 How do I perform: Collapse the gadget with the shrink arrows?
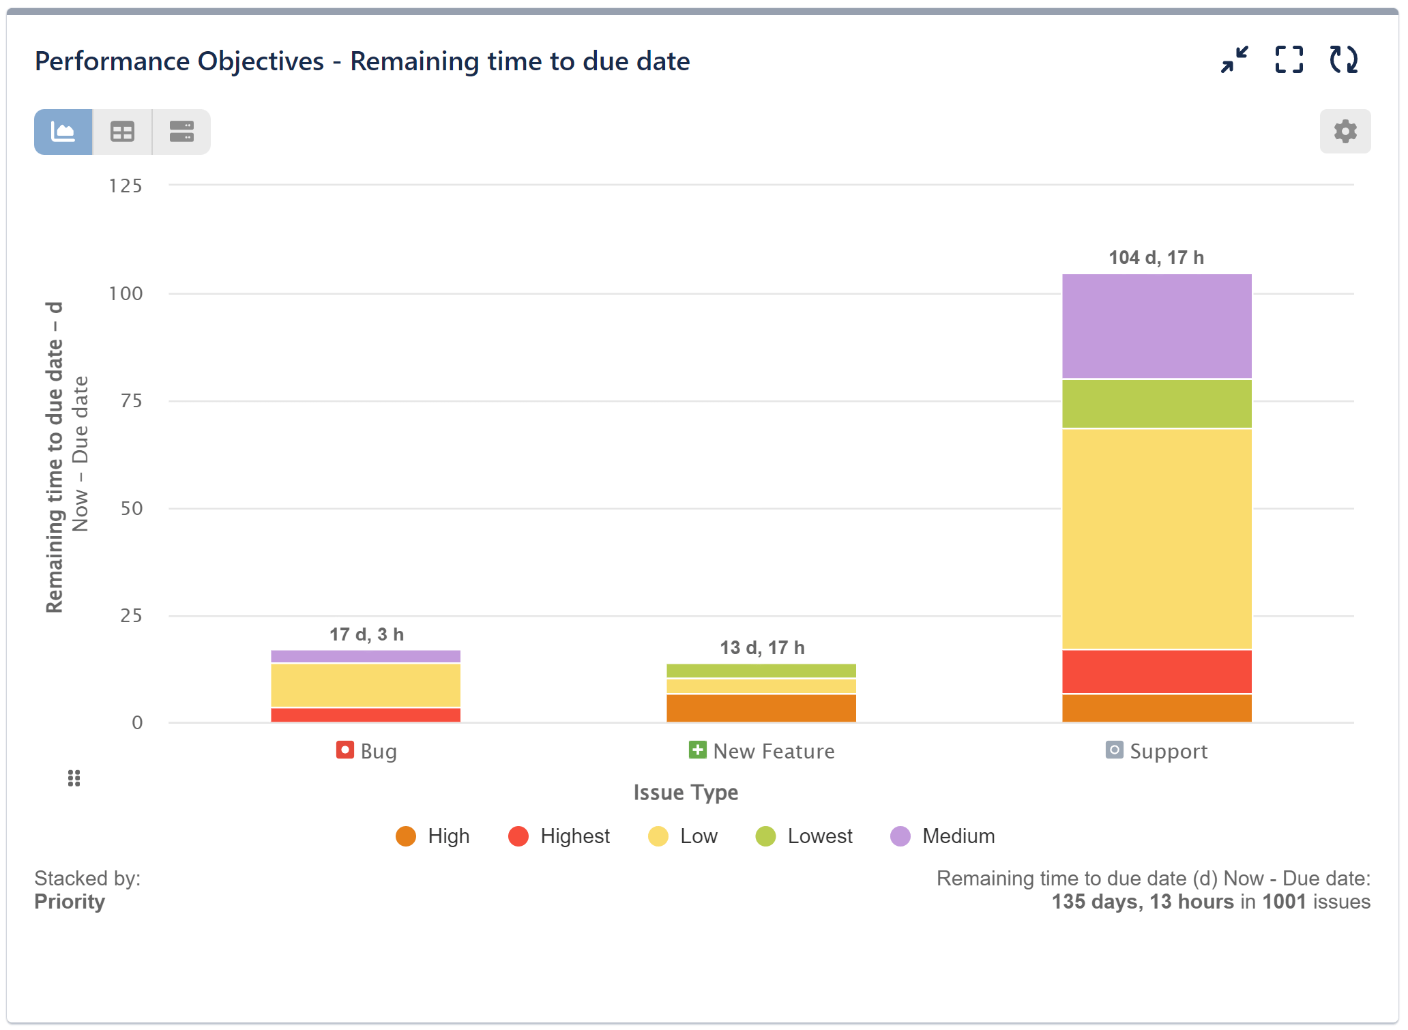pos(1234,61)
